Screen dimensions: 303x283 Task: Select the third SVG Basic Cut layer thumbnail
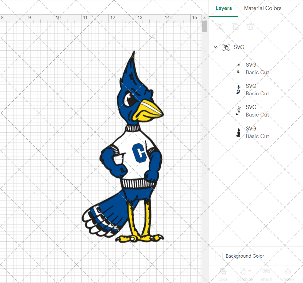238,111
